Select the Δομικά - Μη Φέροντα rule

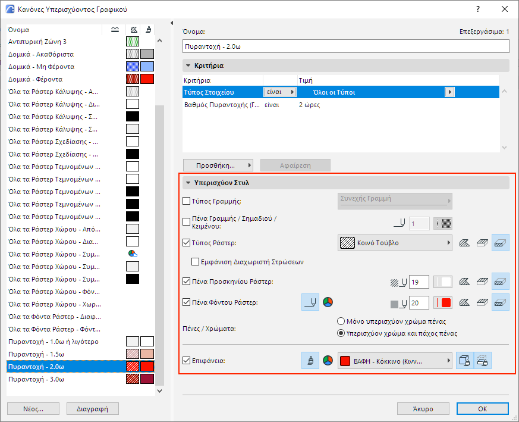tap(81, 67)
